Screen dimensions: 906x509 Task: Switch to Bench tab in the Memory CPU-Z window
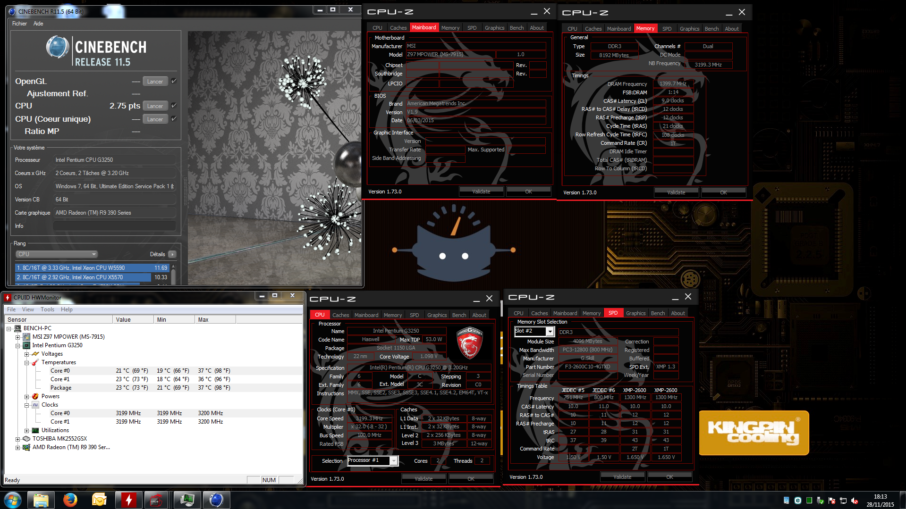(x=711, y=29)
